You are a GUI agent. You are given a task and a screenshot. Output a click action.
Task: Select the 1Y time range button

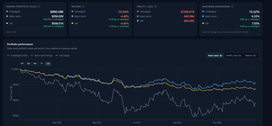pos(42,64)
